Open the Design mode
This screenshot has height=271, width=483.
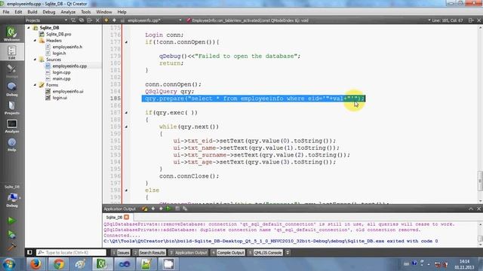(x=12, y=71)
